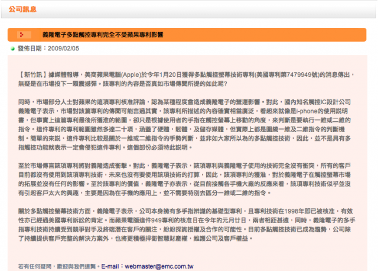Click the E-mail label before the address
This screenshot has width=378, height=271.
click(110, 266)
